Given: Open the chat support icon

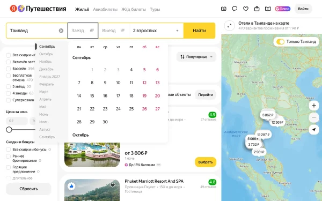Looking at the screenshot, I should click(x=235, y=9).
